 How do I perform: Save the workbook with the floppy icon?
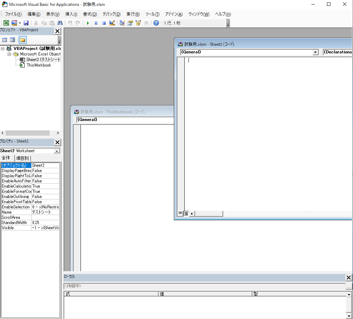[26, 23]
